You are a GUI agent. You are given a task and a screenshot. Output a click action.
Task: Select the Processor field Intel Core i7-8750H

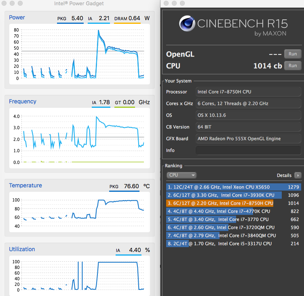click(248, 92)
